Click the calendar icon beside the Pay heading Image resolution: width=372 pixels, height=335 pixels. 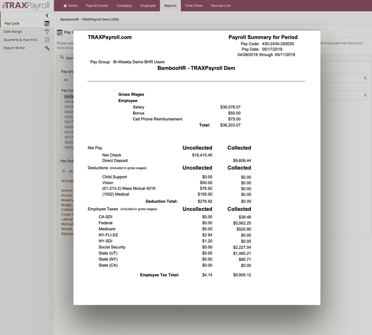pos(60,33)
